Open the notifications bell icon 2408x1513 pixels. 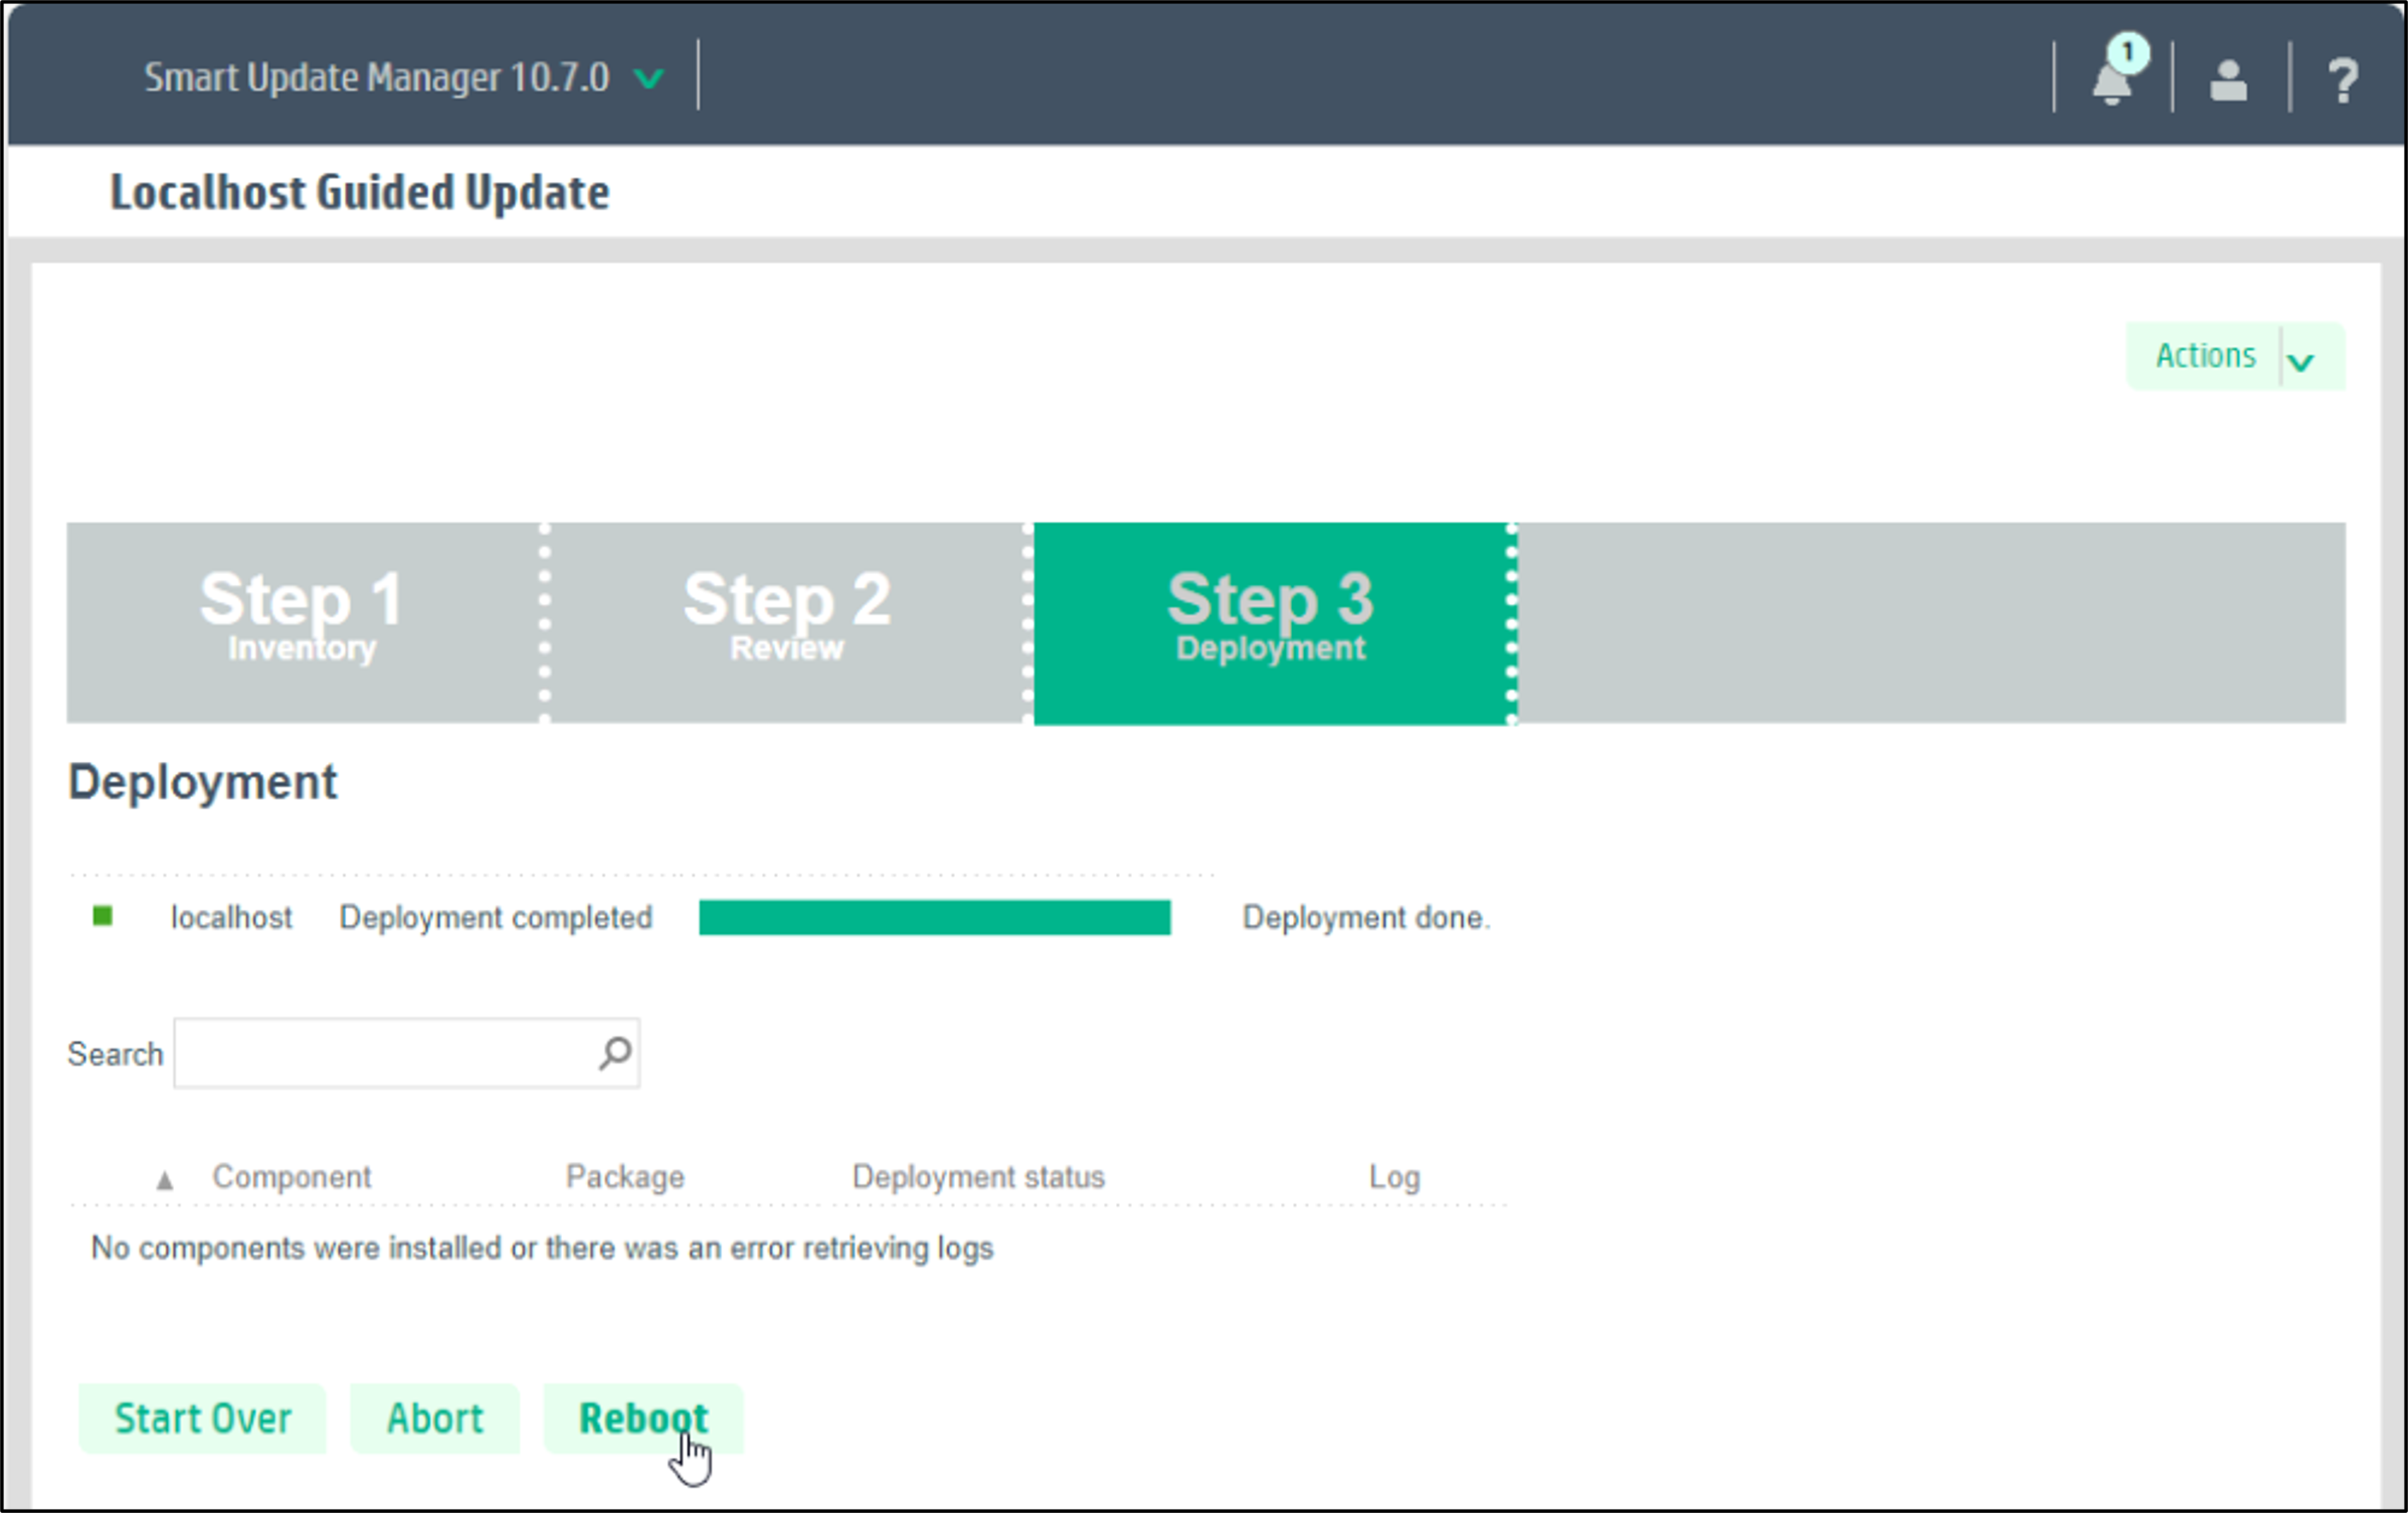pyautogui.click(x=2113, y=85)
